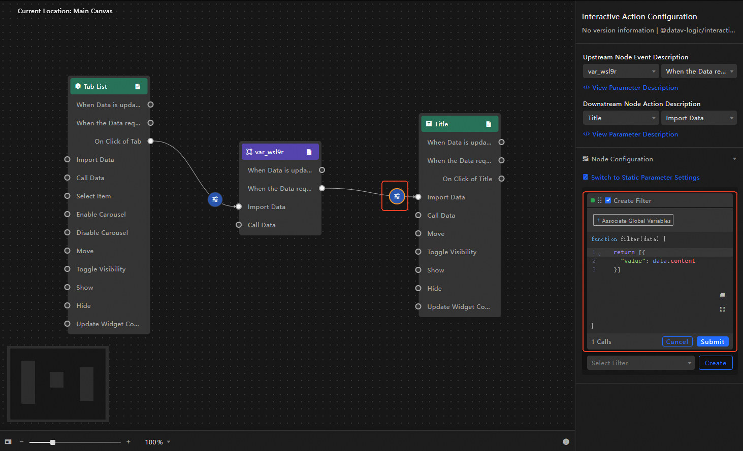
Task: Open the var_wsl9r upstream node dropdown
Action: point(621,72)
